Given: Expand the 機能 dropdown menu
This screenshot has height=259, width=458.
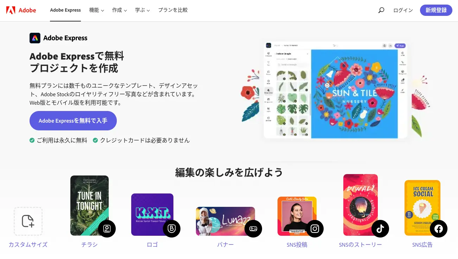Looking at the screenshot, I should (x=97, y=10).
